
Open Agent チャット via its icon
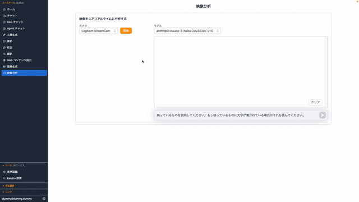4,29
